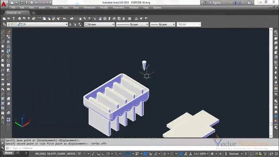This screenshot has width=279, height=157.
Task: Click the Plot printer icon in Standard toolbar
Action: pos(19,18)
